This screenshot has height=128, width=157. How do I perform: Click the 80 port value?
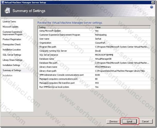(96, 79)
